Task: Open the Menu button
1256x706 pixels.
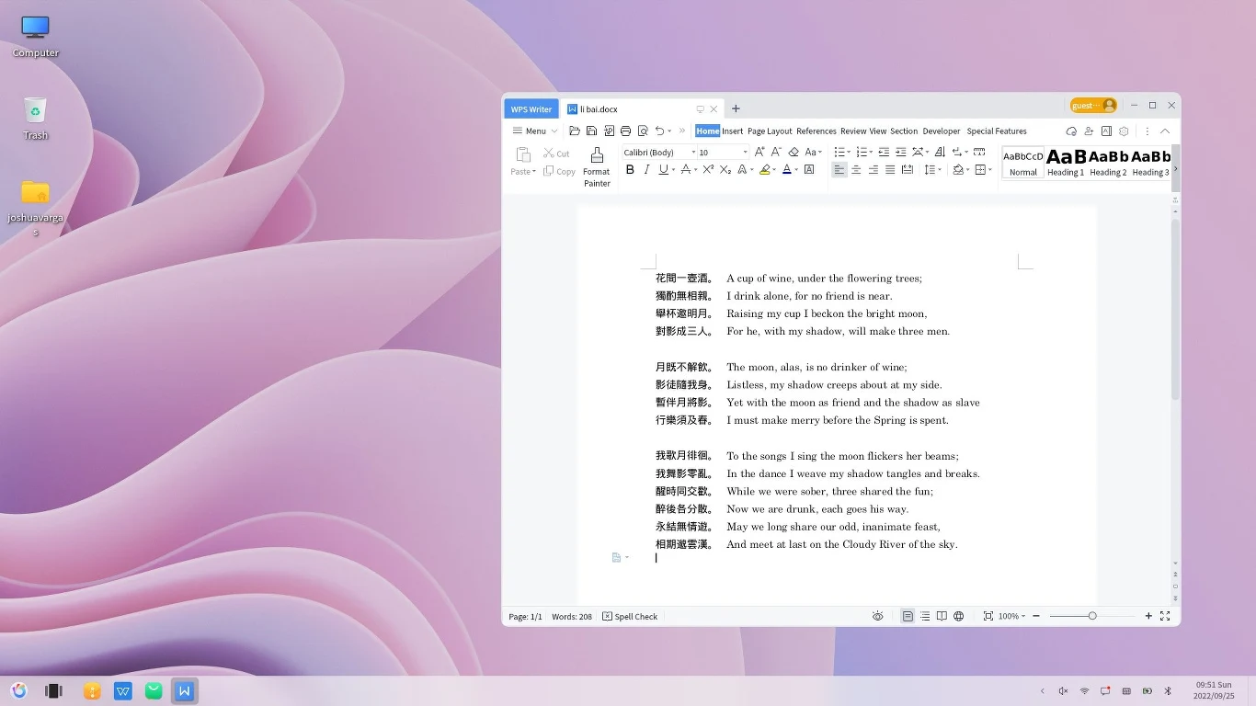Action: point(535,131)
